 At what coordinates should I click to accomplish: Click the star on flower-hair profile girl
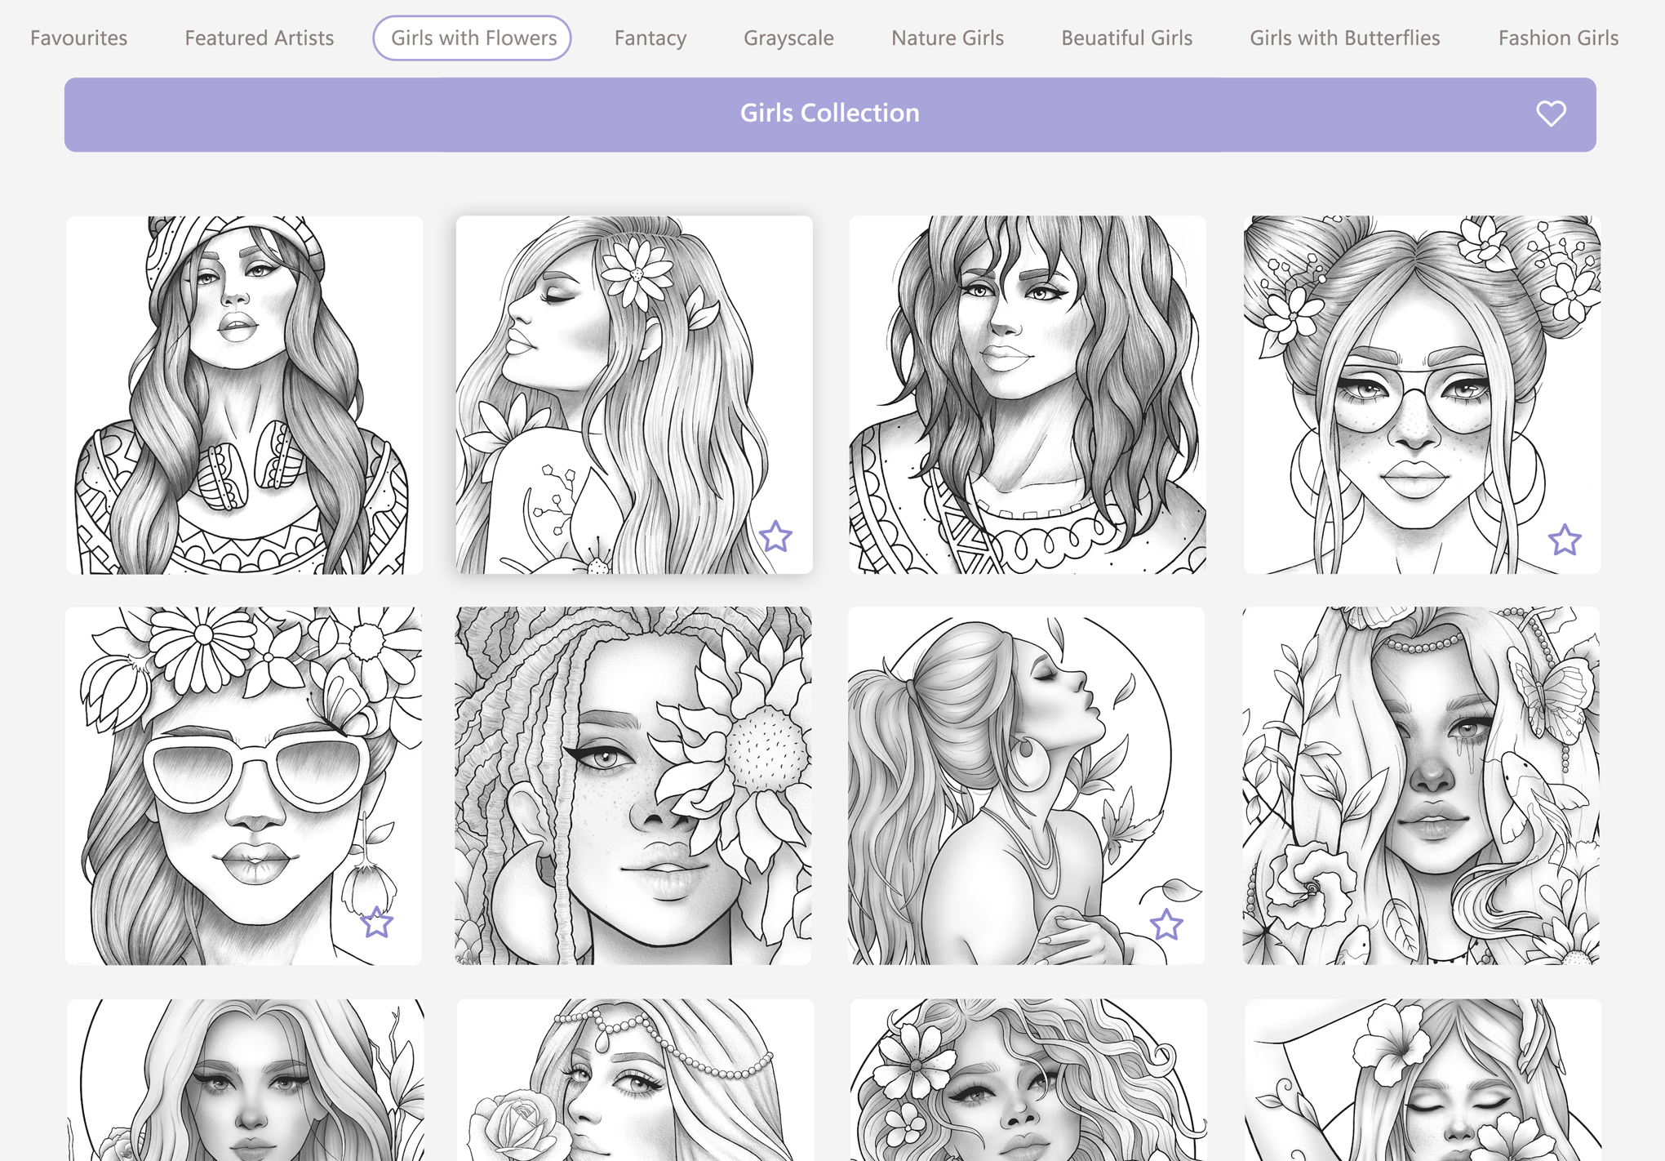coord(775,536)
